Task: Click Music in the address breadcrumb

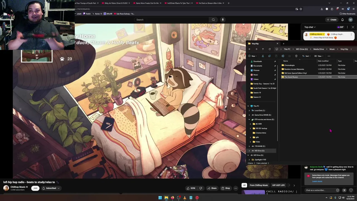Action: 332,49
